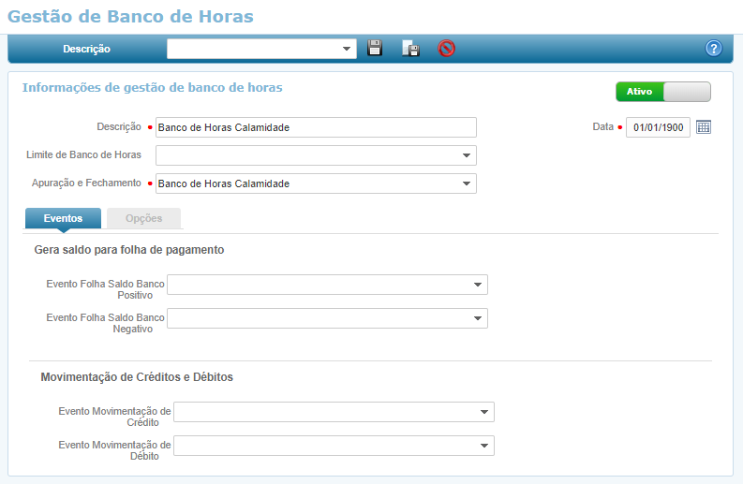
Task: Open help via blue question mark icon
Action: [713, 49]
